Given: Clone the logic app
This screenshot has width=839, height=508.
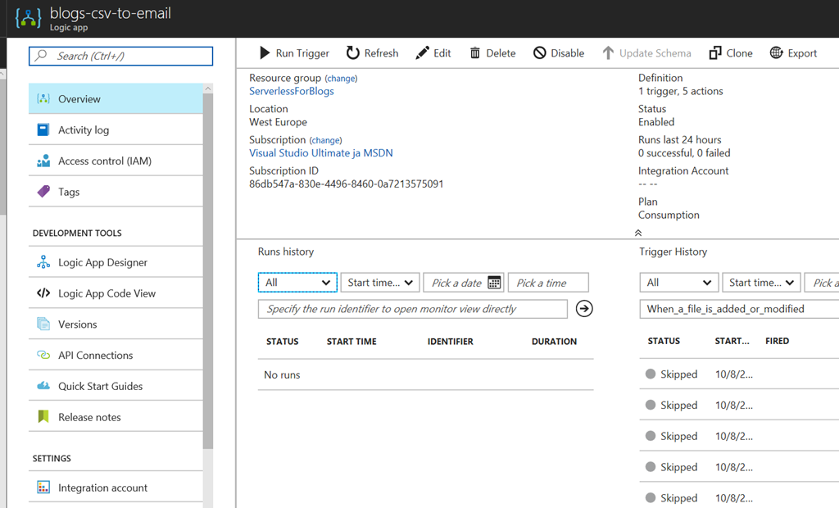Looking at the screenshot, I should (x=730, y=53).
